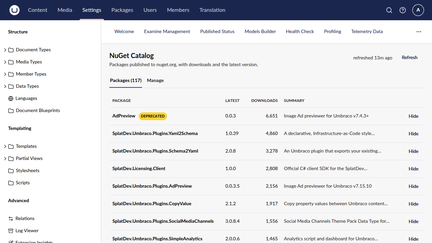The width and height of the screenshot is (432, 243).
Task: Switch to the Manage tab
Action: tap(155, 81)
